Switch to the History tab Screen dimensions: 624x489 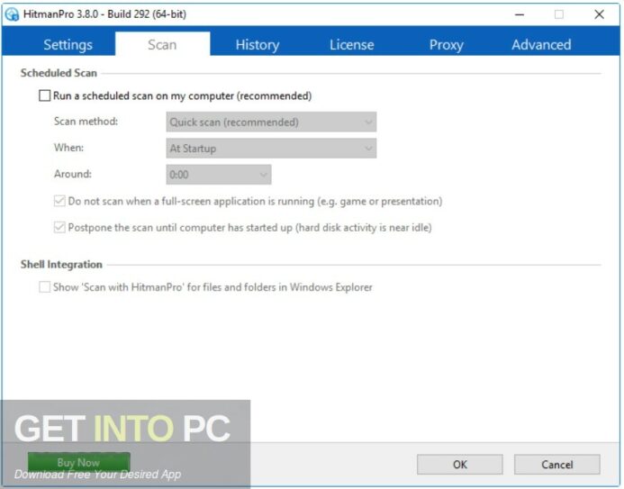tap(258, 44)
